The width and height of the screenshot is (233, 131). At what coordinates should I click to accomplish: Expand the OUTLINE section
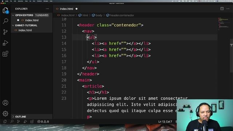tap(13, 116)
